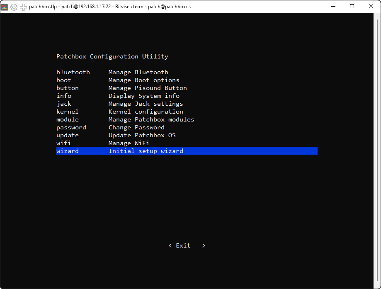Minimize the xterm window
Image resolution: width=381 pixels, height=289 pixels.
click(x=333, y=7)
